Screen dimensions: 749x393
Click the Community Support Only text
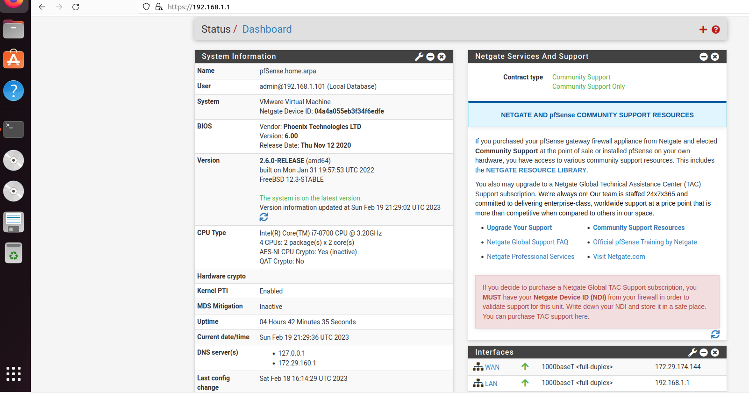(588, 86)
